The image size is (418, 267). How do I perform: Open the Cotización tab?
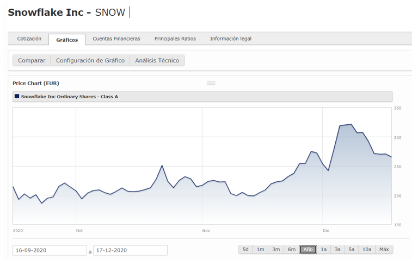29,39
